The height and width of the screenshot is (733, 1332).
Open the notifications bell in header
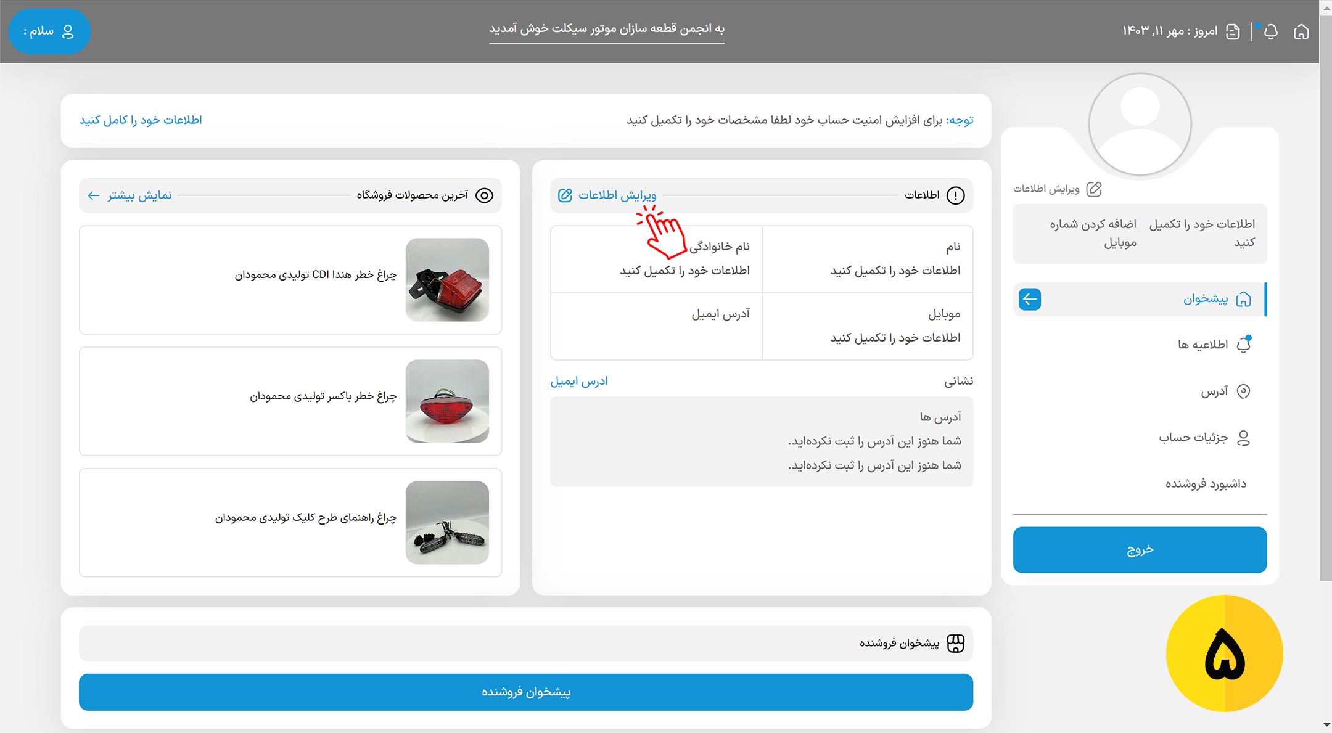pyautogui.click(x=1271, y=31)
